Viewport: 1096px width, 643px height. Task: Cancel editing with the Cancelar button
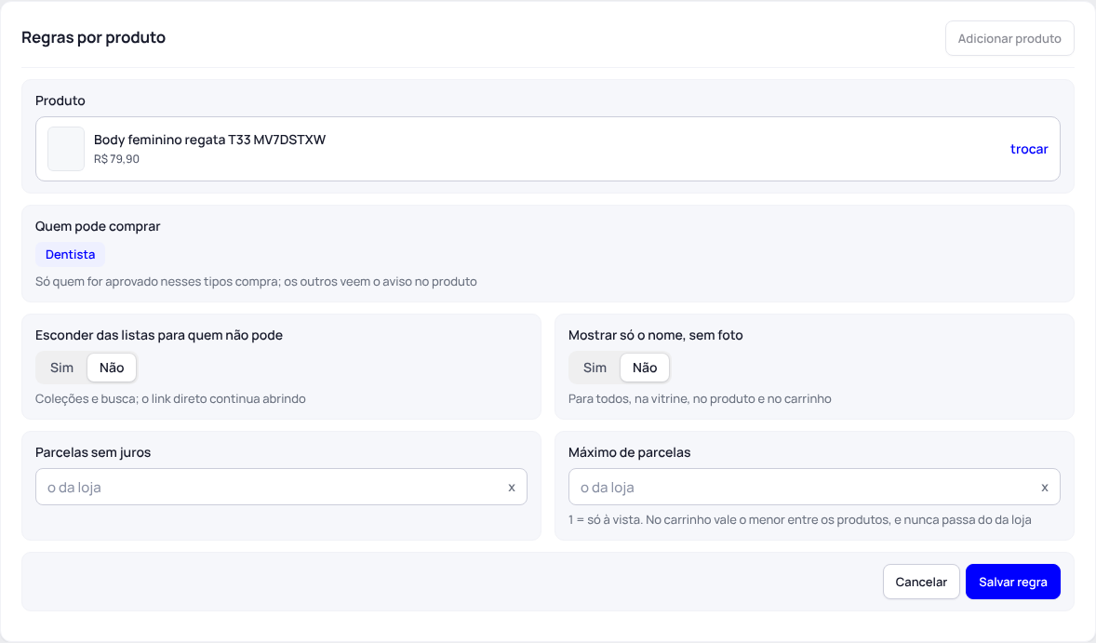point(921,582)
